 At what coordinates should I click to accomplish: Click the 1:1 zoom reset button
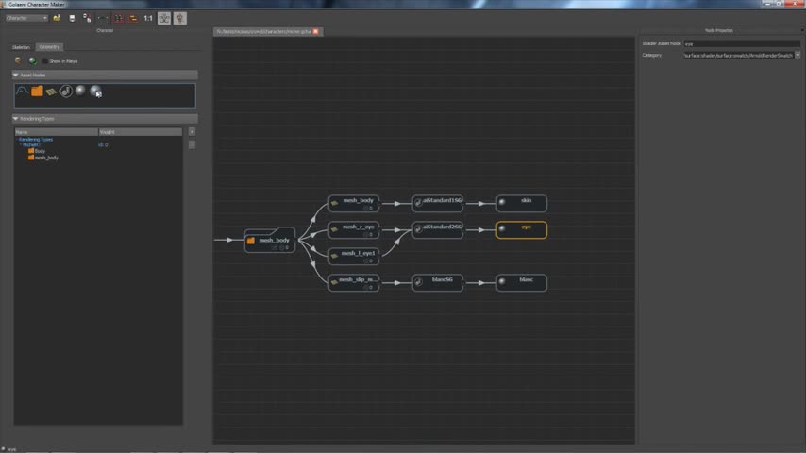tap(148, 18)
